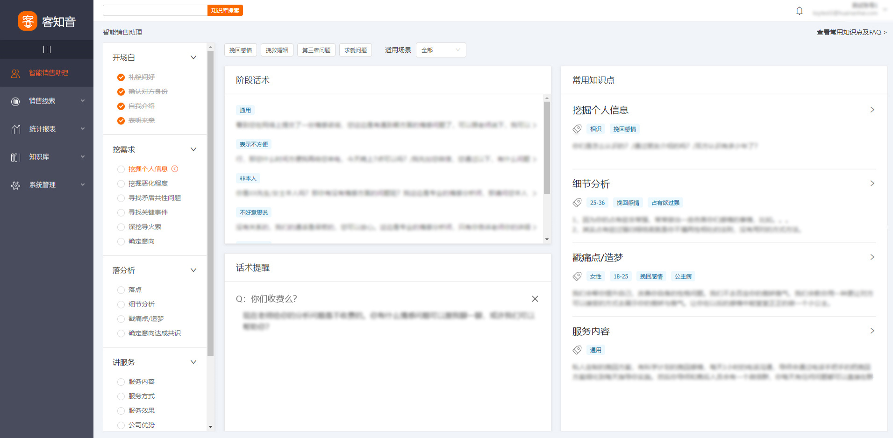Click the 知识库搜索 button

[x=225, y=10]
